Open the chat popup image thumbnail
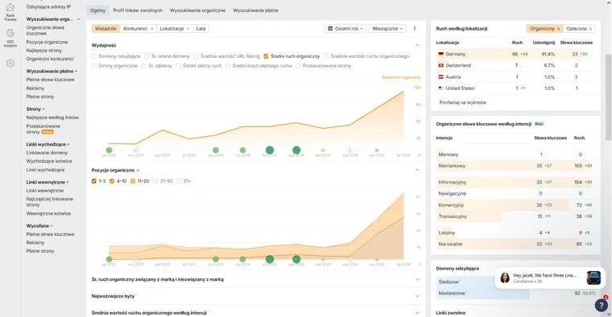612x317 pixels. [593, 278]
